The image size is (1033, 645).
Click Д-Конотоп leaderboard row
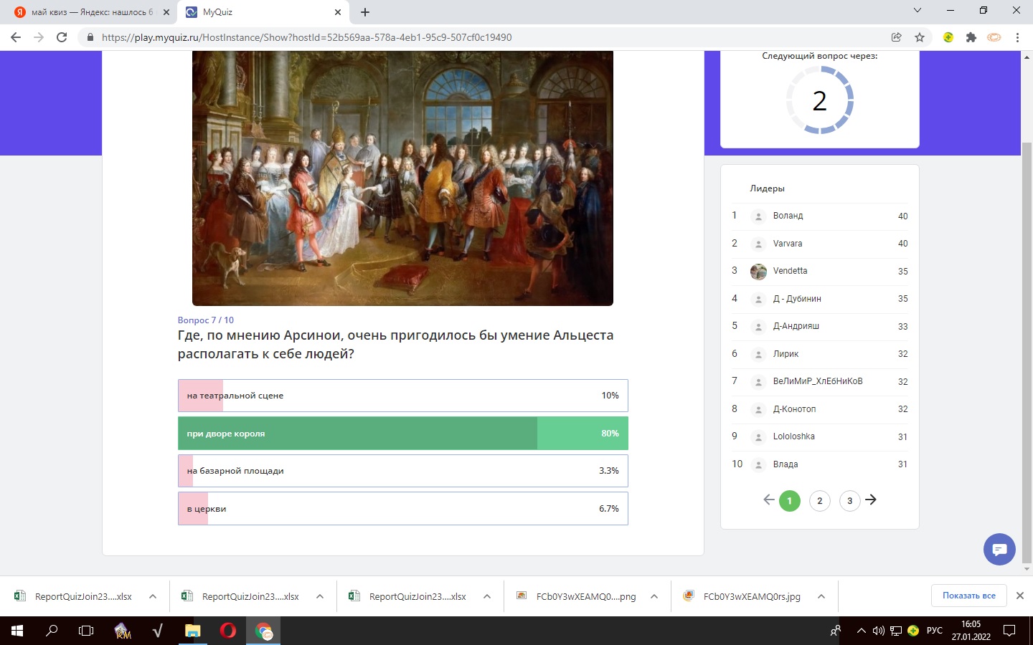[820, 409]
